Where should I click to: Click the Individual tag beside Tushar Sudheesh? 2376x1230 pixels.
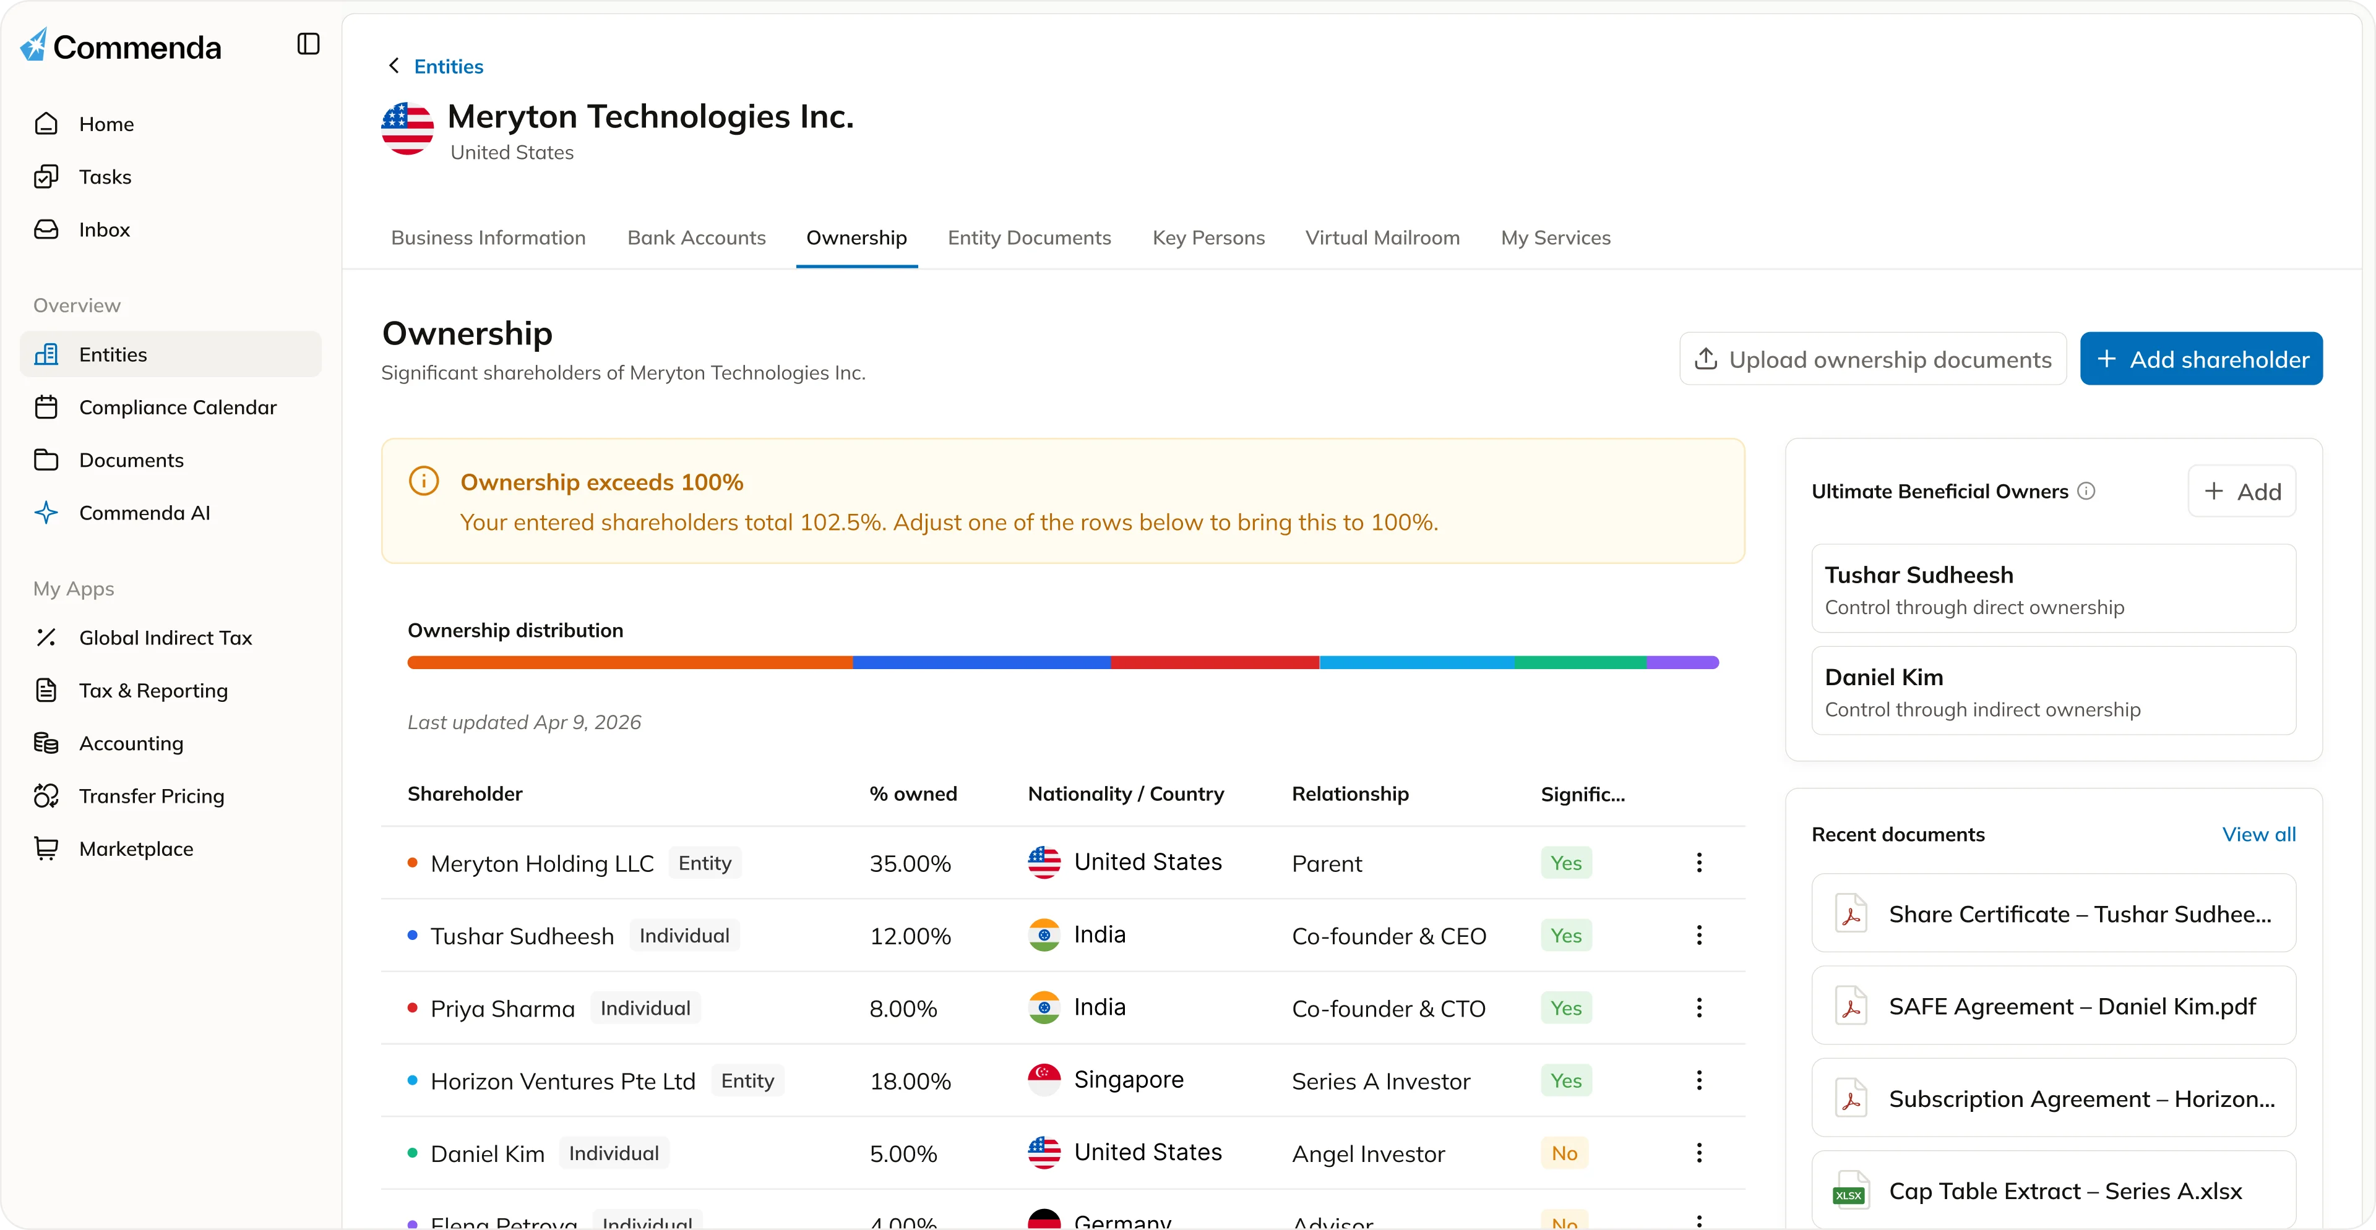tap(684, 936)
